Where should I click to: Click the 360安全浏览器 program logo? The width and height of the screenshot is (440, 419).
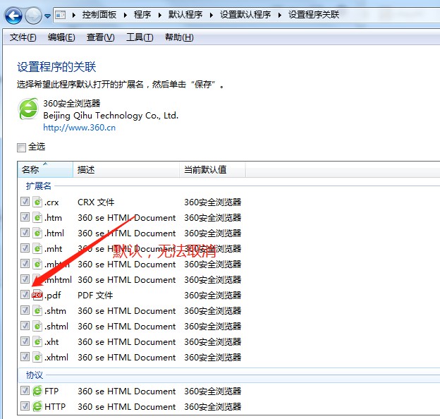28,109
